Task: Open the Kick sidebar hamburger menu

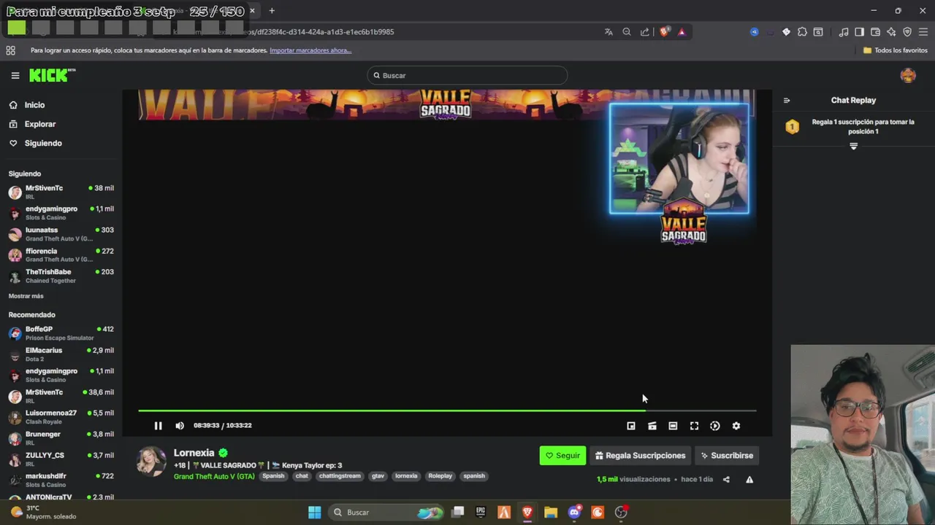Action: coord(15,75)
